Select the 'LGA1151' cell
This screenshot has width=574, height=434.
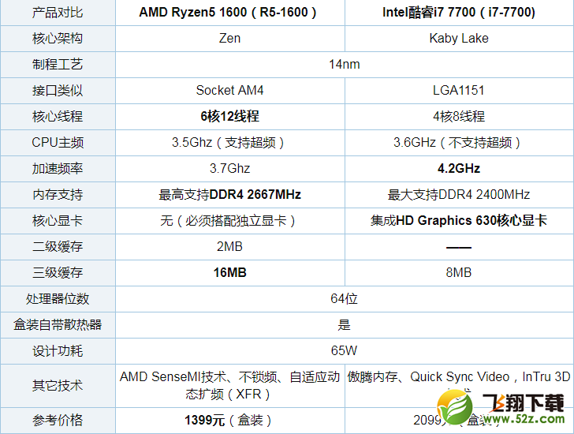(459, 91)
